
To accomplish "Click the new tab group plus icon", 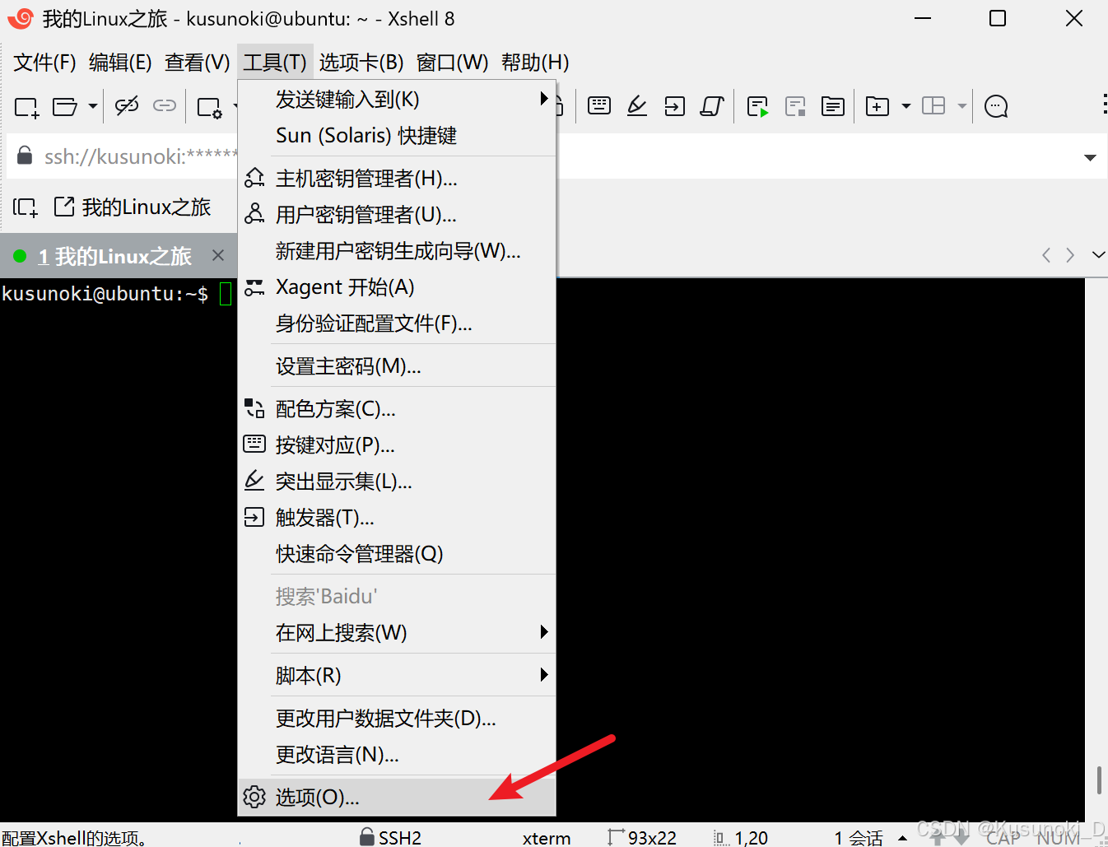I will point(878,106).
